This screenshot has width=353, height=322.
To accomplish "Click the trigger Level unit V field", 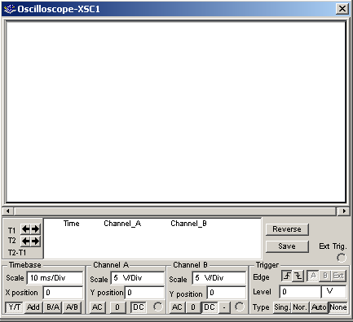I will tap(333, 292).
